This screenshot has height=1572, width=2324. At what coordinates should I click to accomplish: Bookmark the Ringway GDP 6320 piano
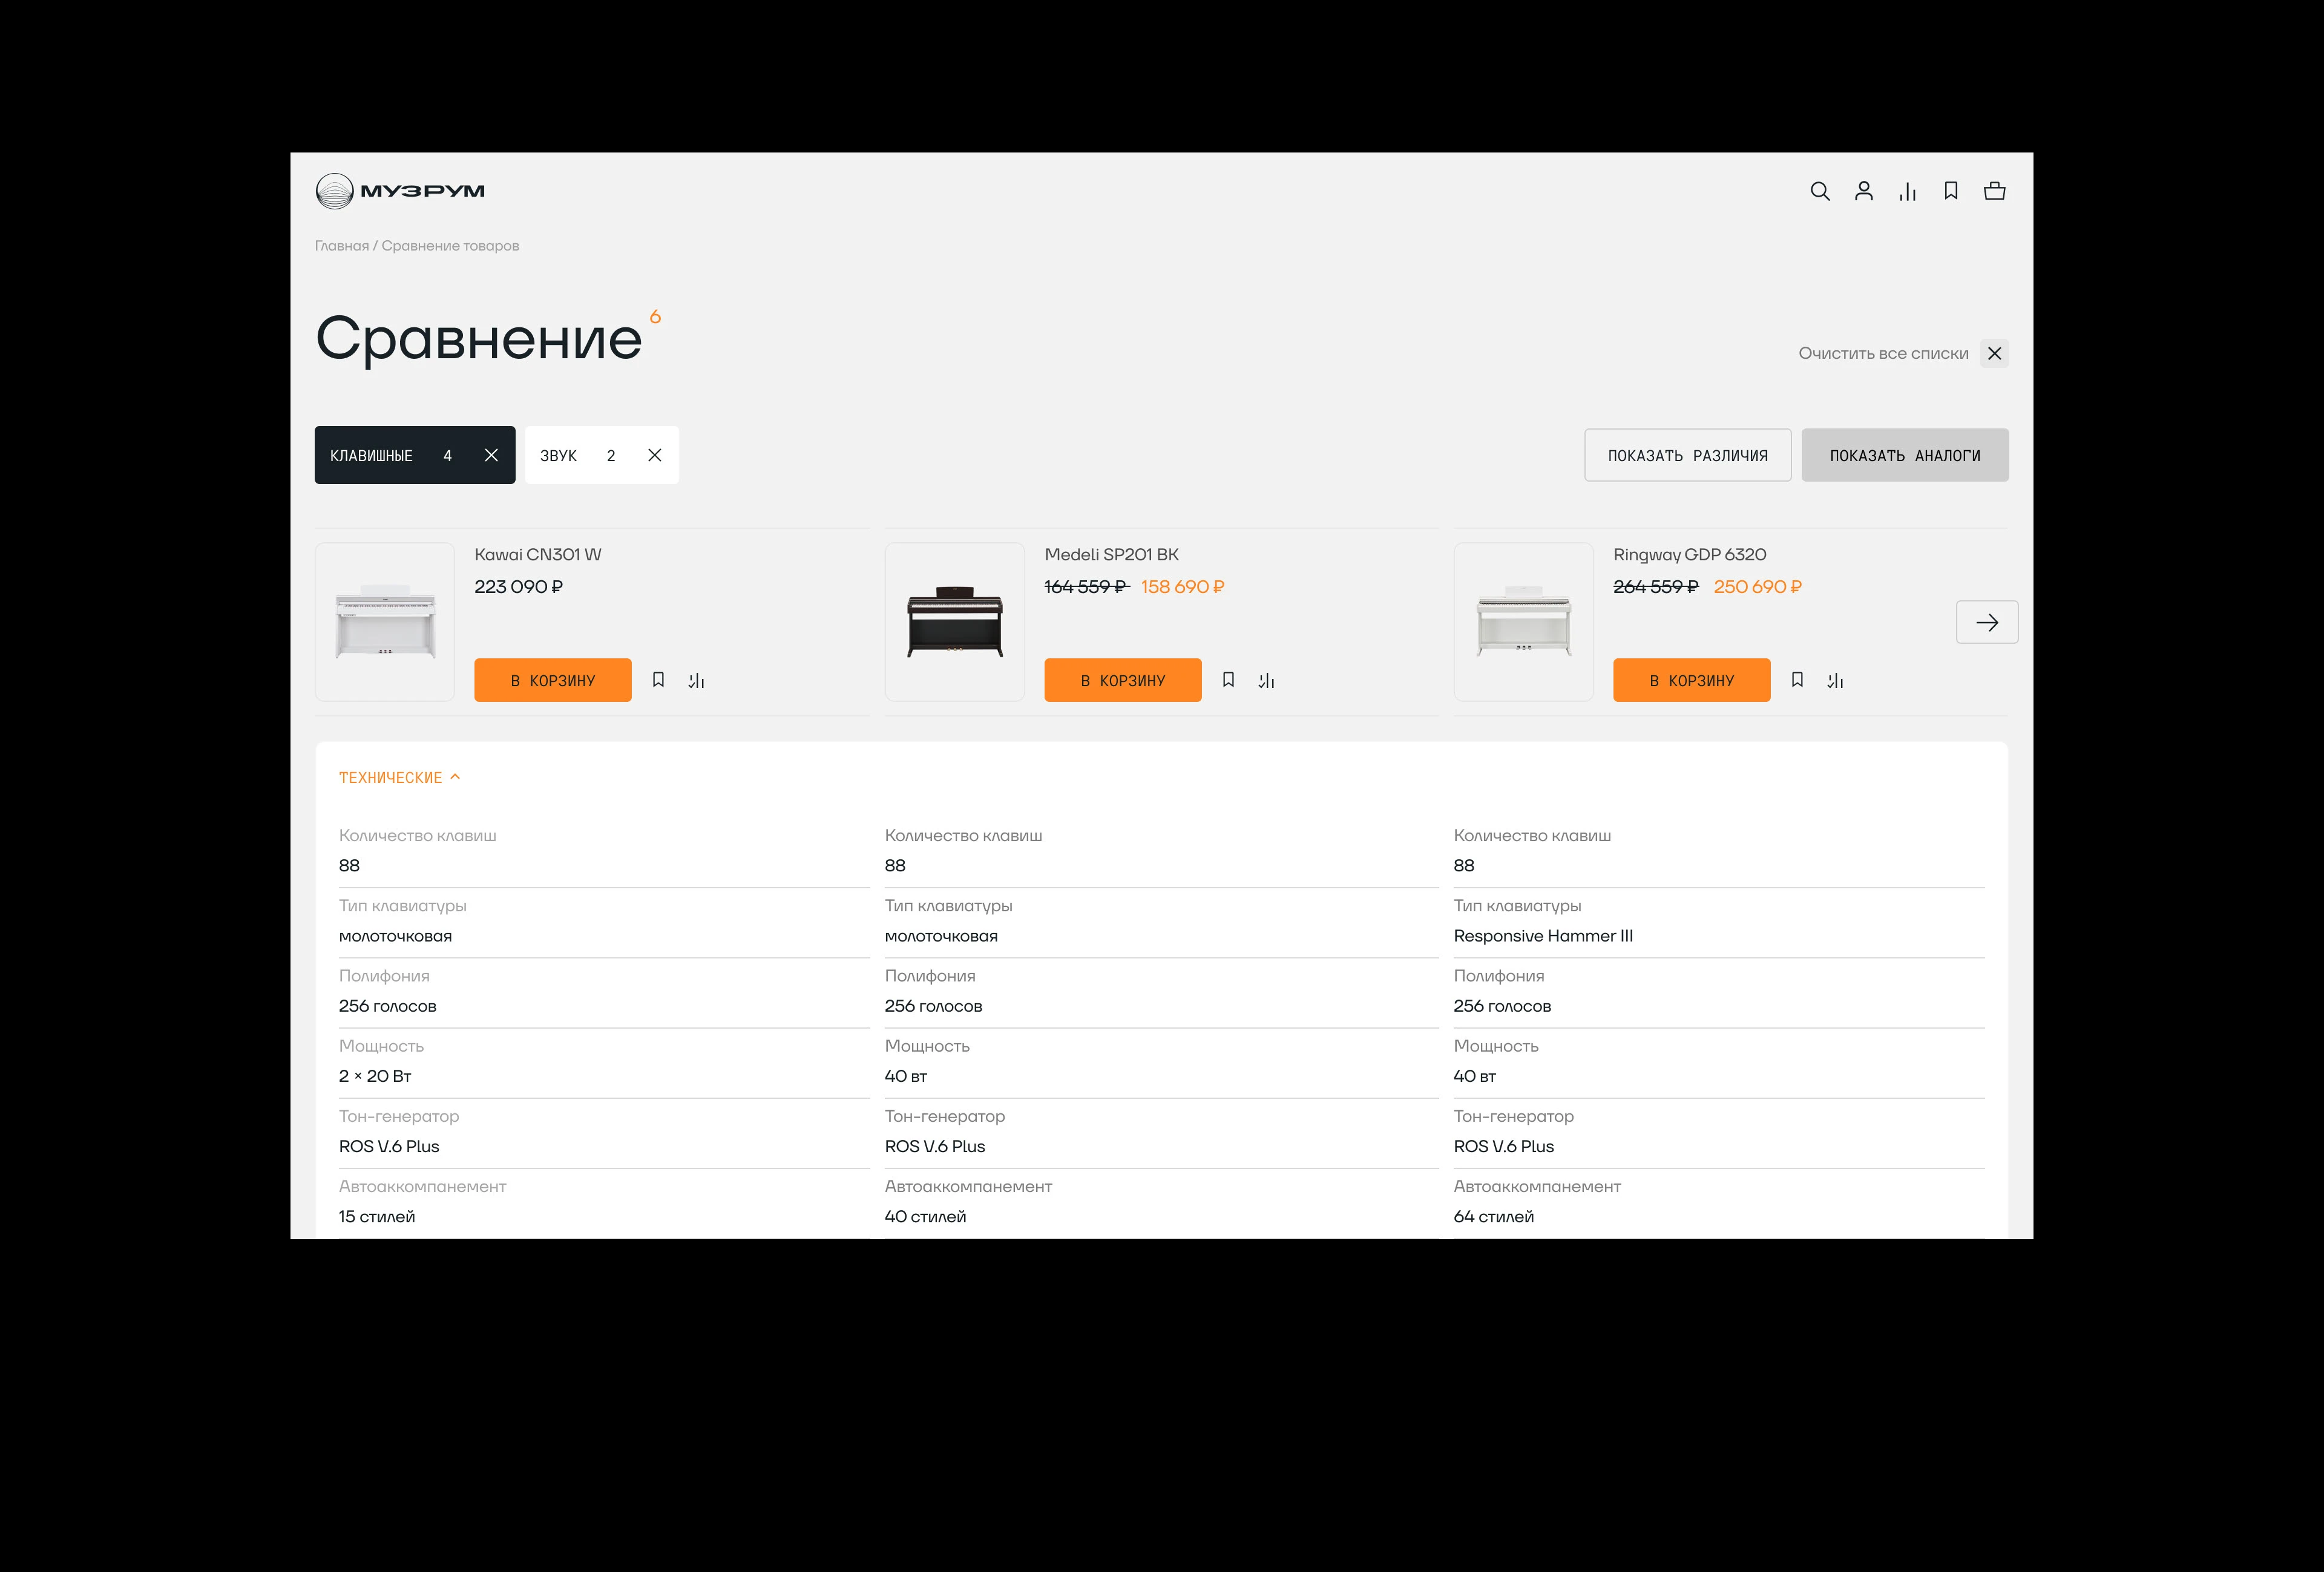1797,680
